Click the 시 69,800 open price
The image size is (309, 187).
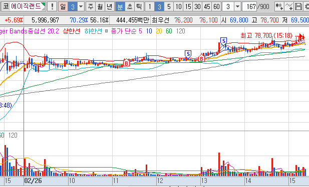coord(234,20)
